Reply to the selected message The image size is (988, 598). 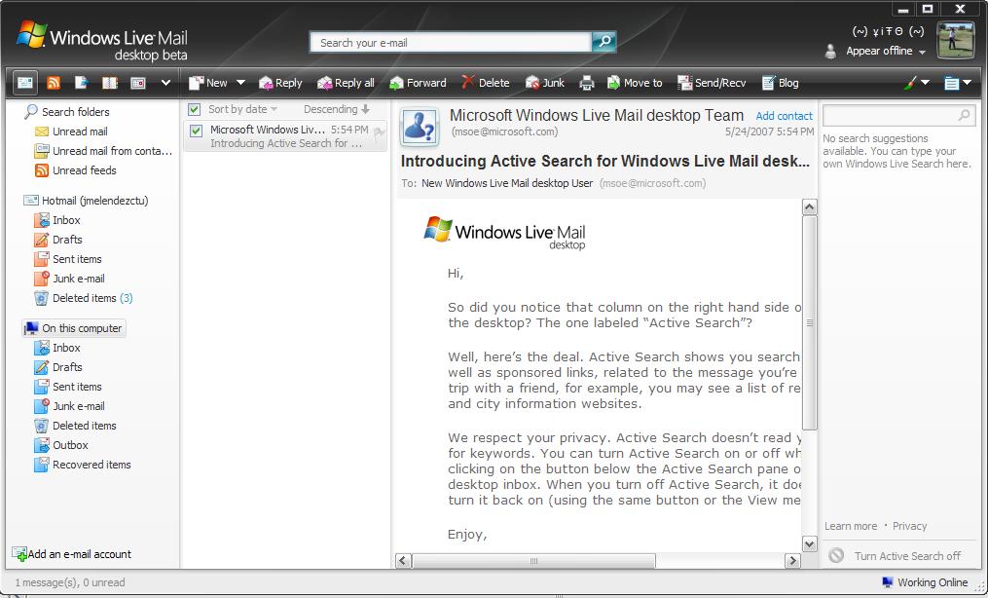pos(280,83)
